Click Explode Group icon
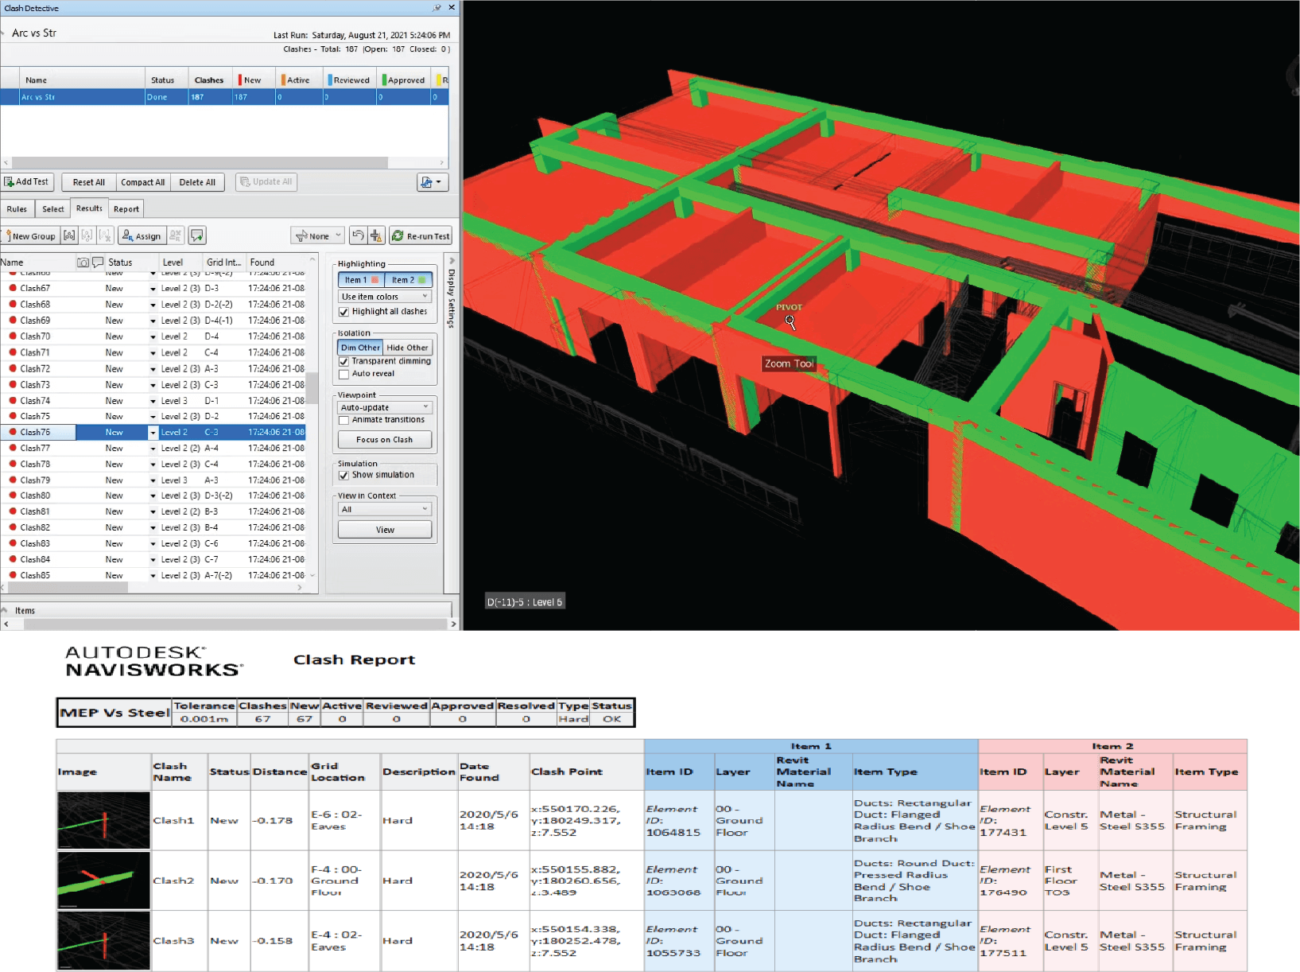The height and width of the screenshot is (972, 1300). (105, 235)
